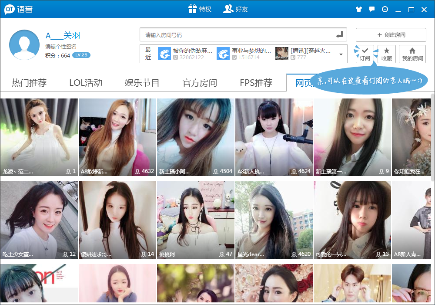This screenshot has height=305, width=435.
Task: Click the profile avatar picture
Action: pyautogui.click(x=24, y=45)
